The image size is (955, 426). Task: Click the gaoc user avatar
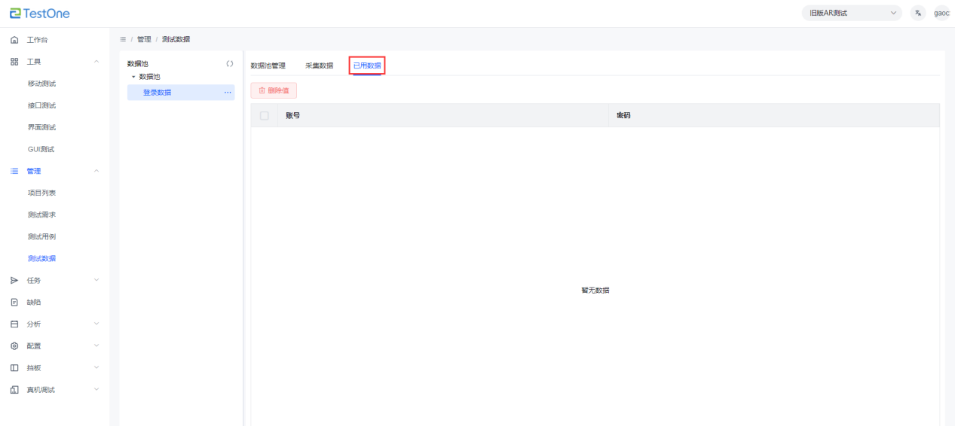click(x=941, y=13)
